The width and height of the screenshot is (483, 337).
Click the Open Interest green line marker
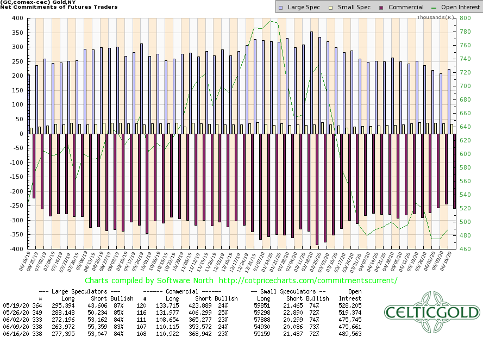[430, 7]
